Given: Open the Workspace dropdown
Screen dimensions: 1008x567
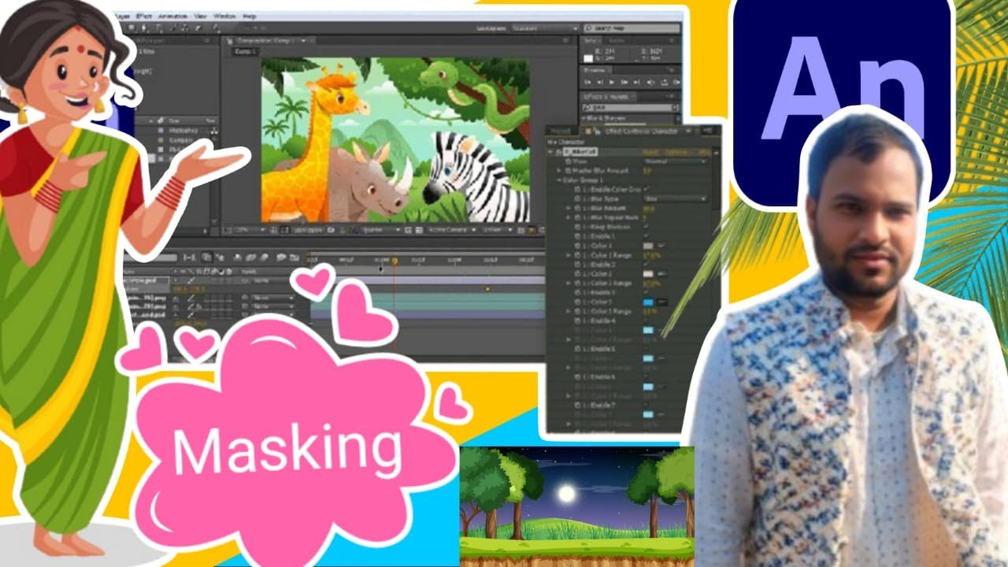Looking at the screenshot, I should click(545, 28).
